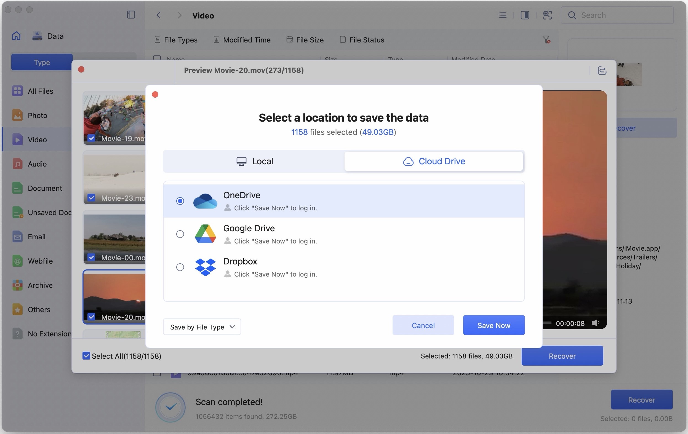Click the Cancel button
688x434 pixels.
(x=423, y=325)
